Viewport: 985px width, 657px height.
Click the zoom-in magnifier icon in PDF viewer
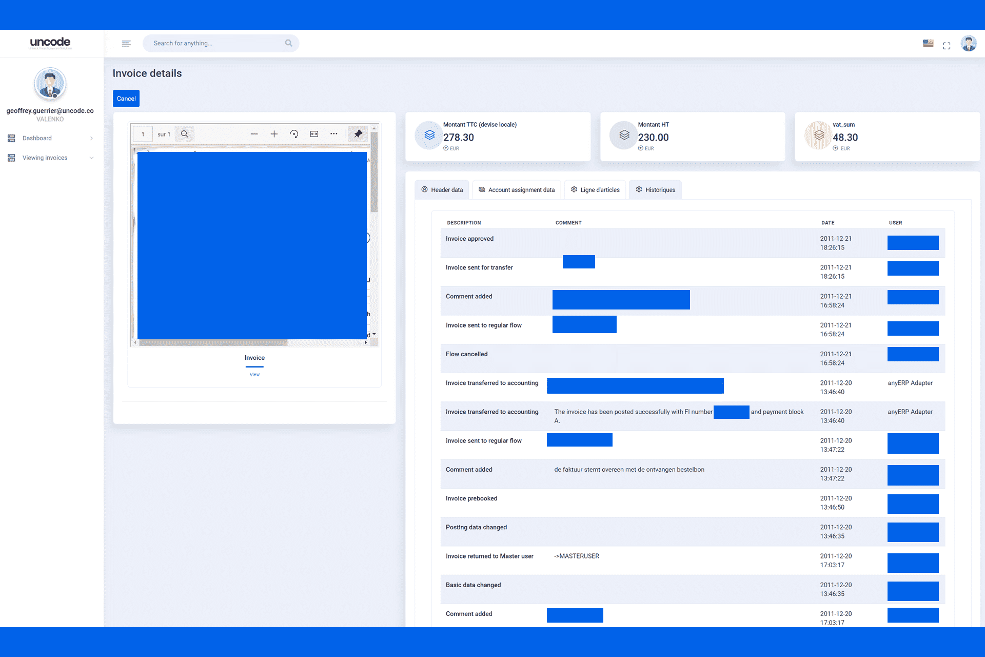coord(273,133)
